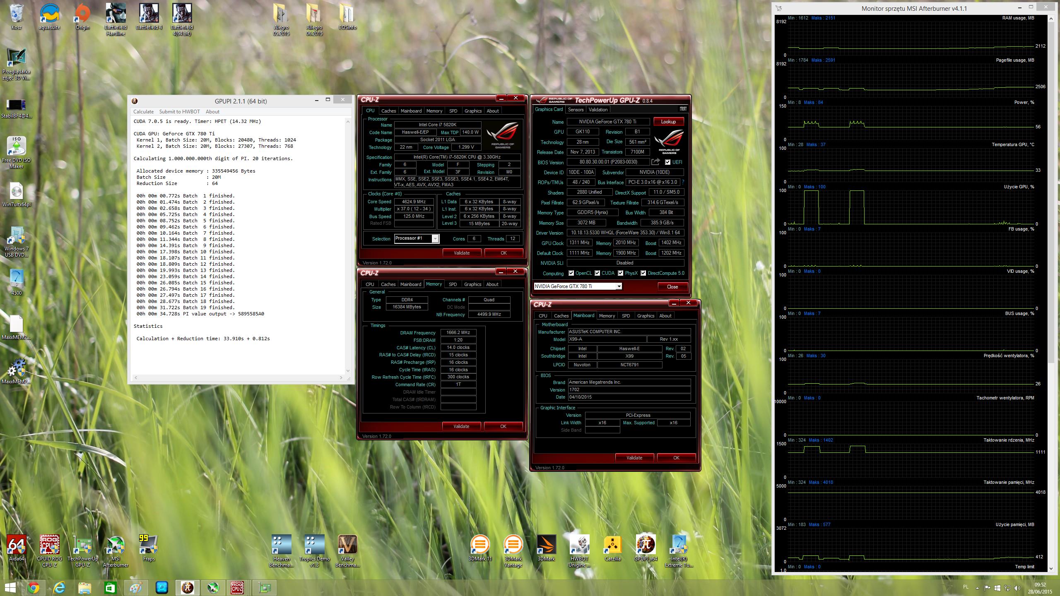Screen dimensions: 1060x596
Task: Click the detach icon in the MSI Afterburner monitor title bar
Action: point(779,8)
